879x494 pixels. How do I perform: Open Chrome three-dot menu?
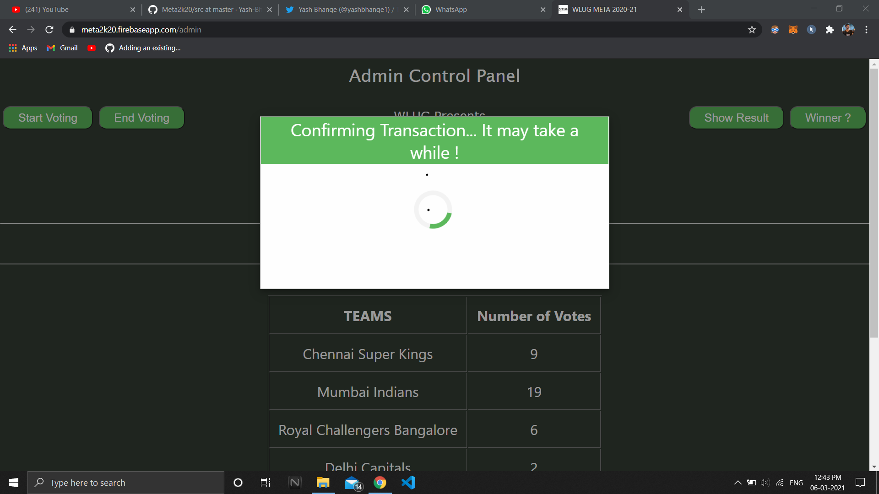[866, 30]
